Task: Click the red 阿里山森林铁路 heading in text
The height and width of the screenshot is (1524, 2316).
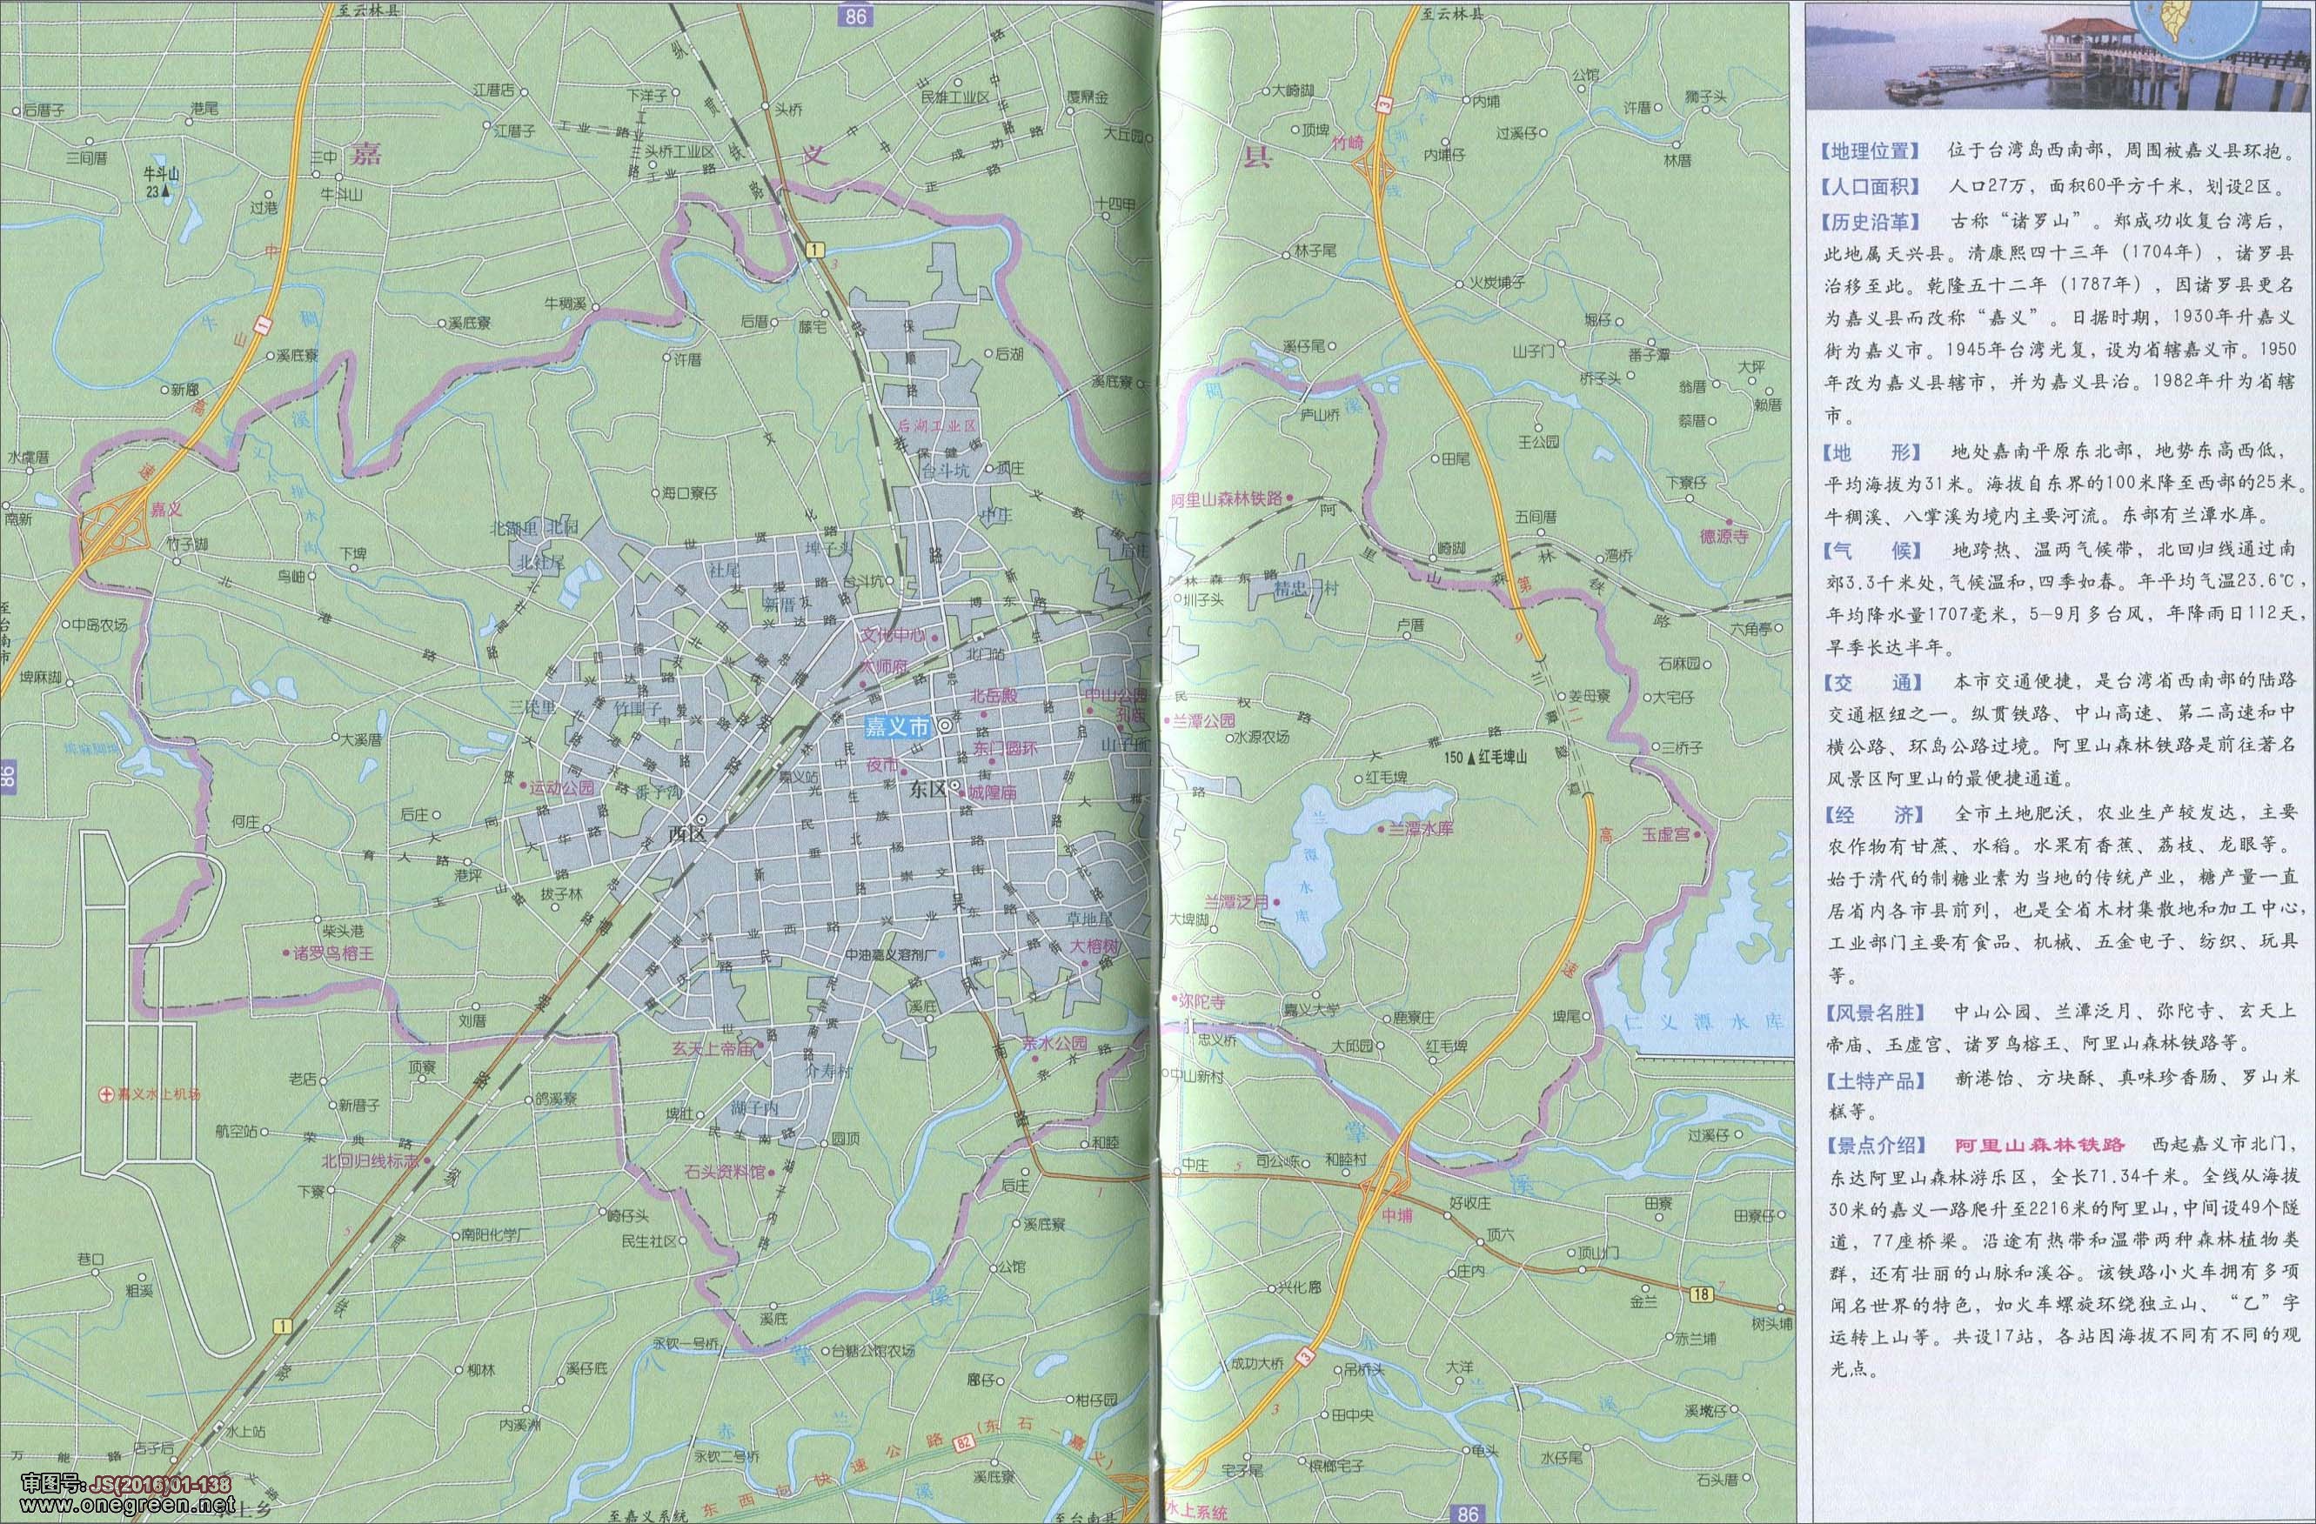Action: click(x=2040, y=1146)
